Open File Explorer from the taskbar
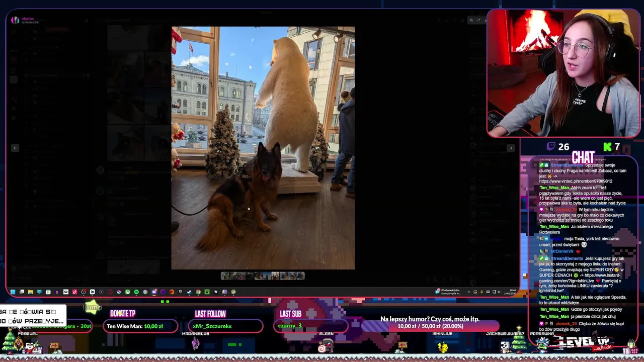The height and width of the screenshot is (362, 644). [x=31, y=292]
